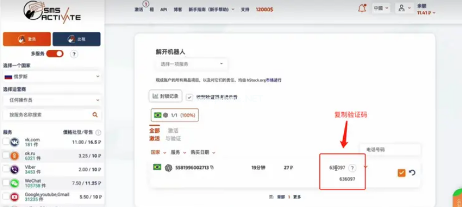Click the question mark next to code 636097
The width and height of the screenshot is (462, 207).
click(352, 168)
